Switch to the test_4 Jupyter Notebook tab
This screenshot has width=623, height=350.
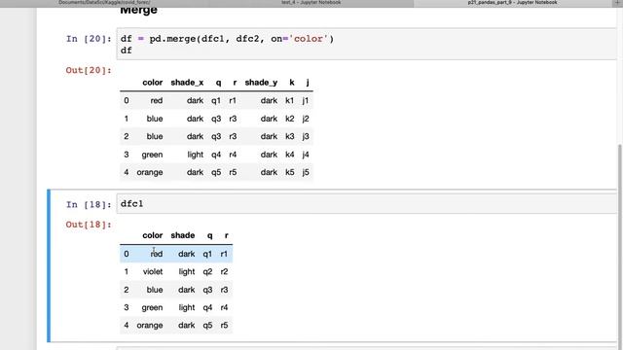(311, 3)
